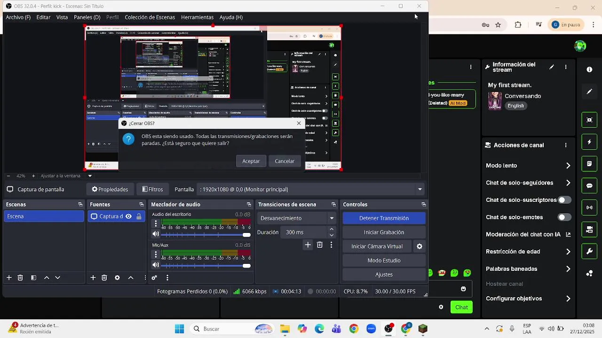The width and height of the screenshot is (602, 338).
Task: Undock the Mezclador de audio panel icon
Action: pyautogui.click(x=249, y=205)
